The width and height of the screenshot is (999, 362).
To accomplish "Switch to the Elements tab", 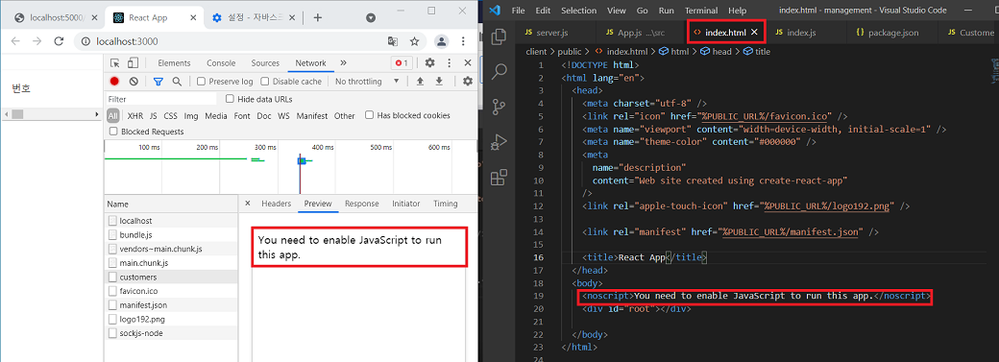I will click(x=174, y=63).
